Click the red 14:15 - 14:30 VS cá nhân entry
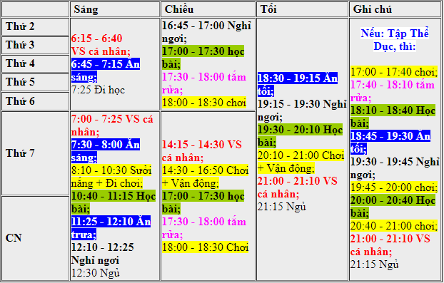444x283 pixels. (201, 151)
